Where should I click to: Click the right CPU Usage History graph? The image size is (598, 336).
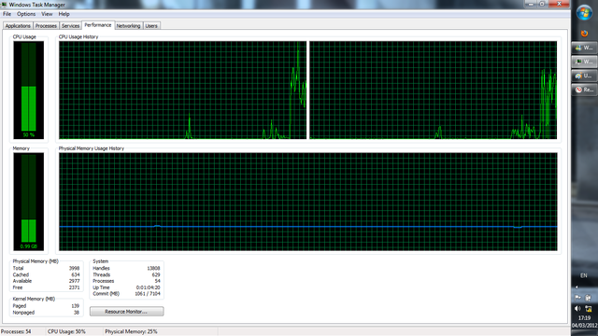tap(433, 90)
